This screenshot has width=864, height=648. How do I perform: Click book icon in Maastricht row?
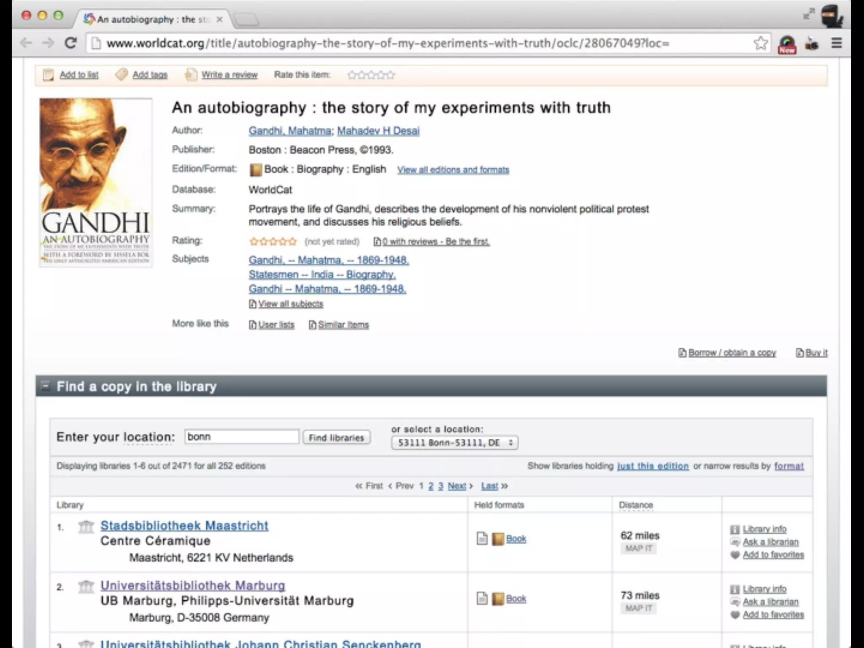(x=498, y=539)
